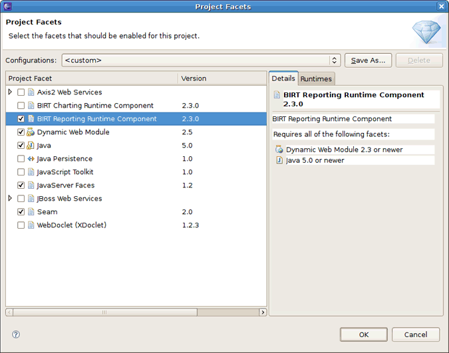Image resolution: width=449 pixels, height=353 pixels.
Task: Click the Project Facet column header
Action: [x=92, y=78]
